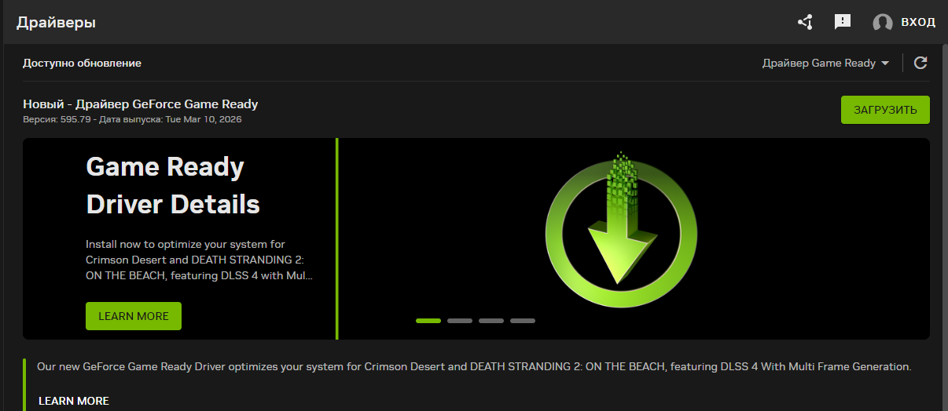
Task: Click Game Ready Driver Details banner title
Action: coord(173,186)
